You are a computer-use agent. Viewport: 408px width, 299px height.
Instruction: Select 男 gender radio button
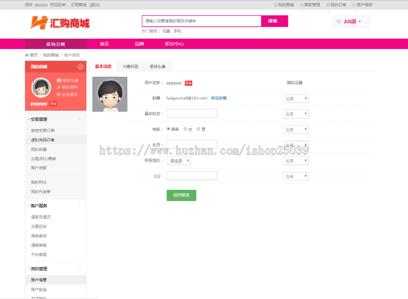coord(198,129)
